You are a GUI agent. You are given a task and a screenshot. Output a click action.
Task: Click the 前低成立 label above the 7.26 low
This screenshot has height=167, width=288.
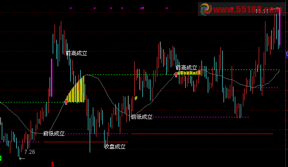coord(54,134)
